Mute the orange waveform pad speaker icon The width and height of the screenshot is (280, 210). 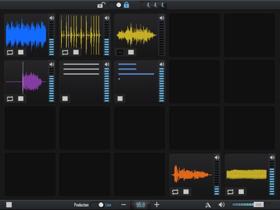(x=217, y=157)
